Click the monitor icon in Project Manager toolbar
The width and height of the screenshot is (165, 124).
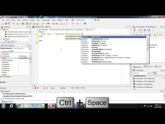(149, 30)
